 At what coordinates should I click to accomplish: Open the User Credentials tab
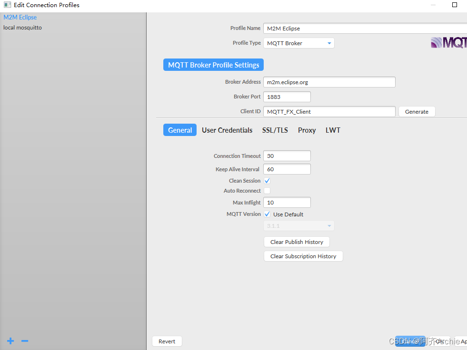click(x=227, y=130)
